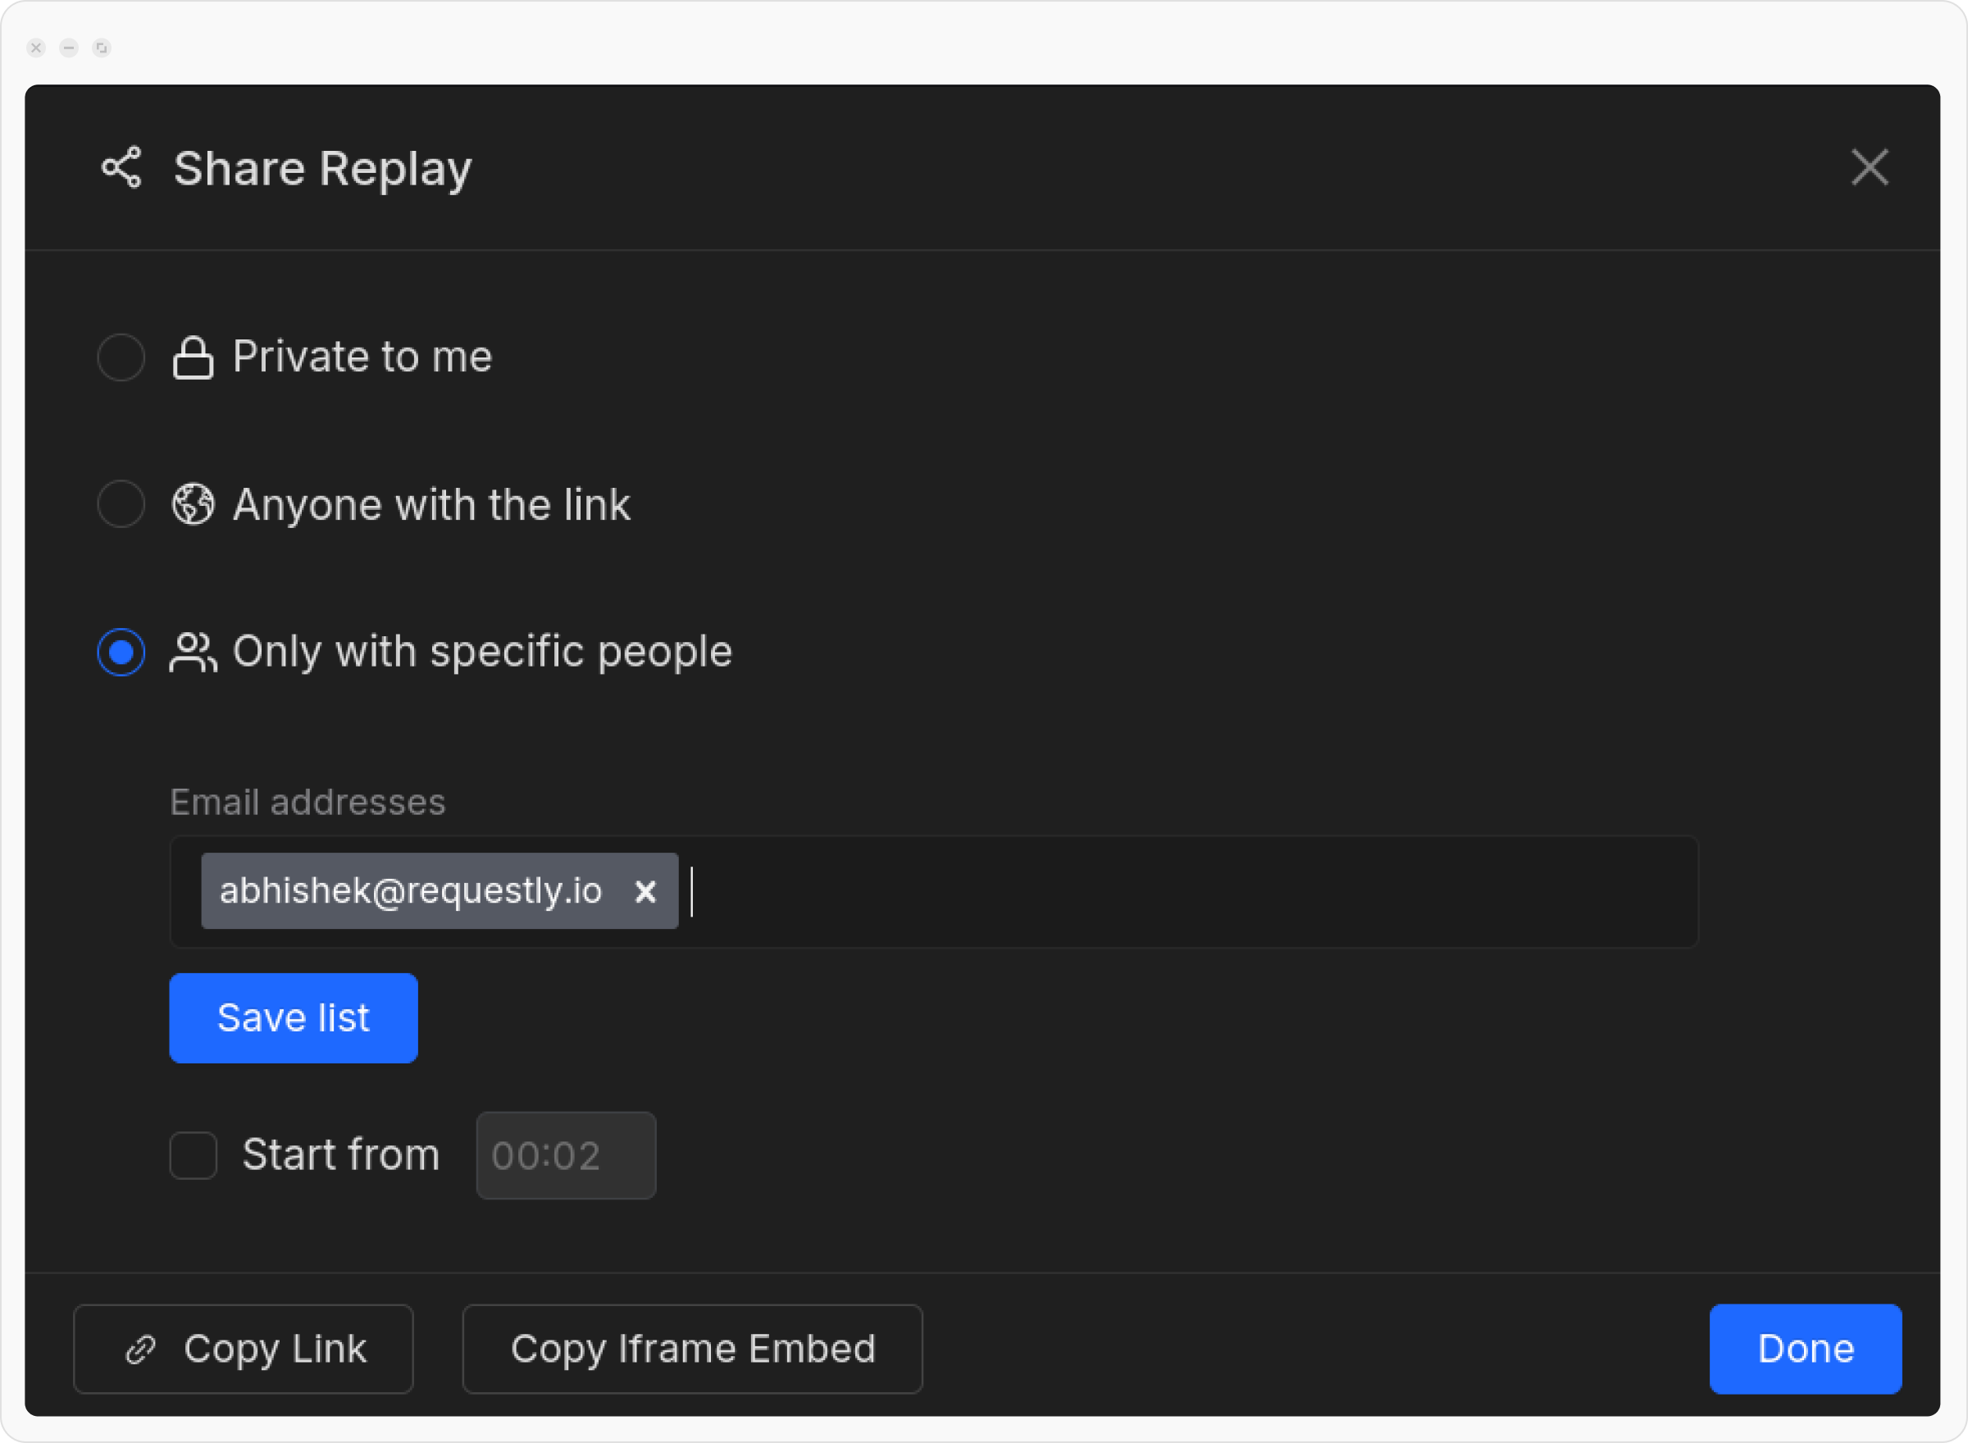The image size is (1968, 1443).
Task: Click the people icon beside Only with specific people
Action: [194, 652]
